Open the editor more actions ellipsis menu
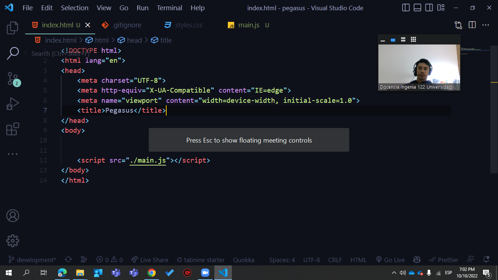Viewport: 498px width, 280px height. click(x=485, y=25)
